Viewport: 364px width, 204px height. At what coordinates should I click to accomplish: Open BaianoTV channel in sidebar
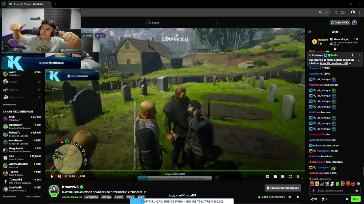pyautogui.click(x=22, y=134)
